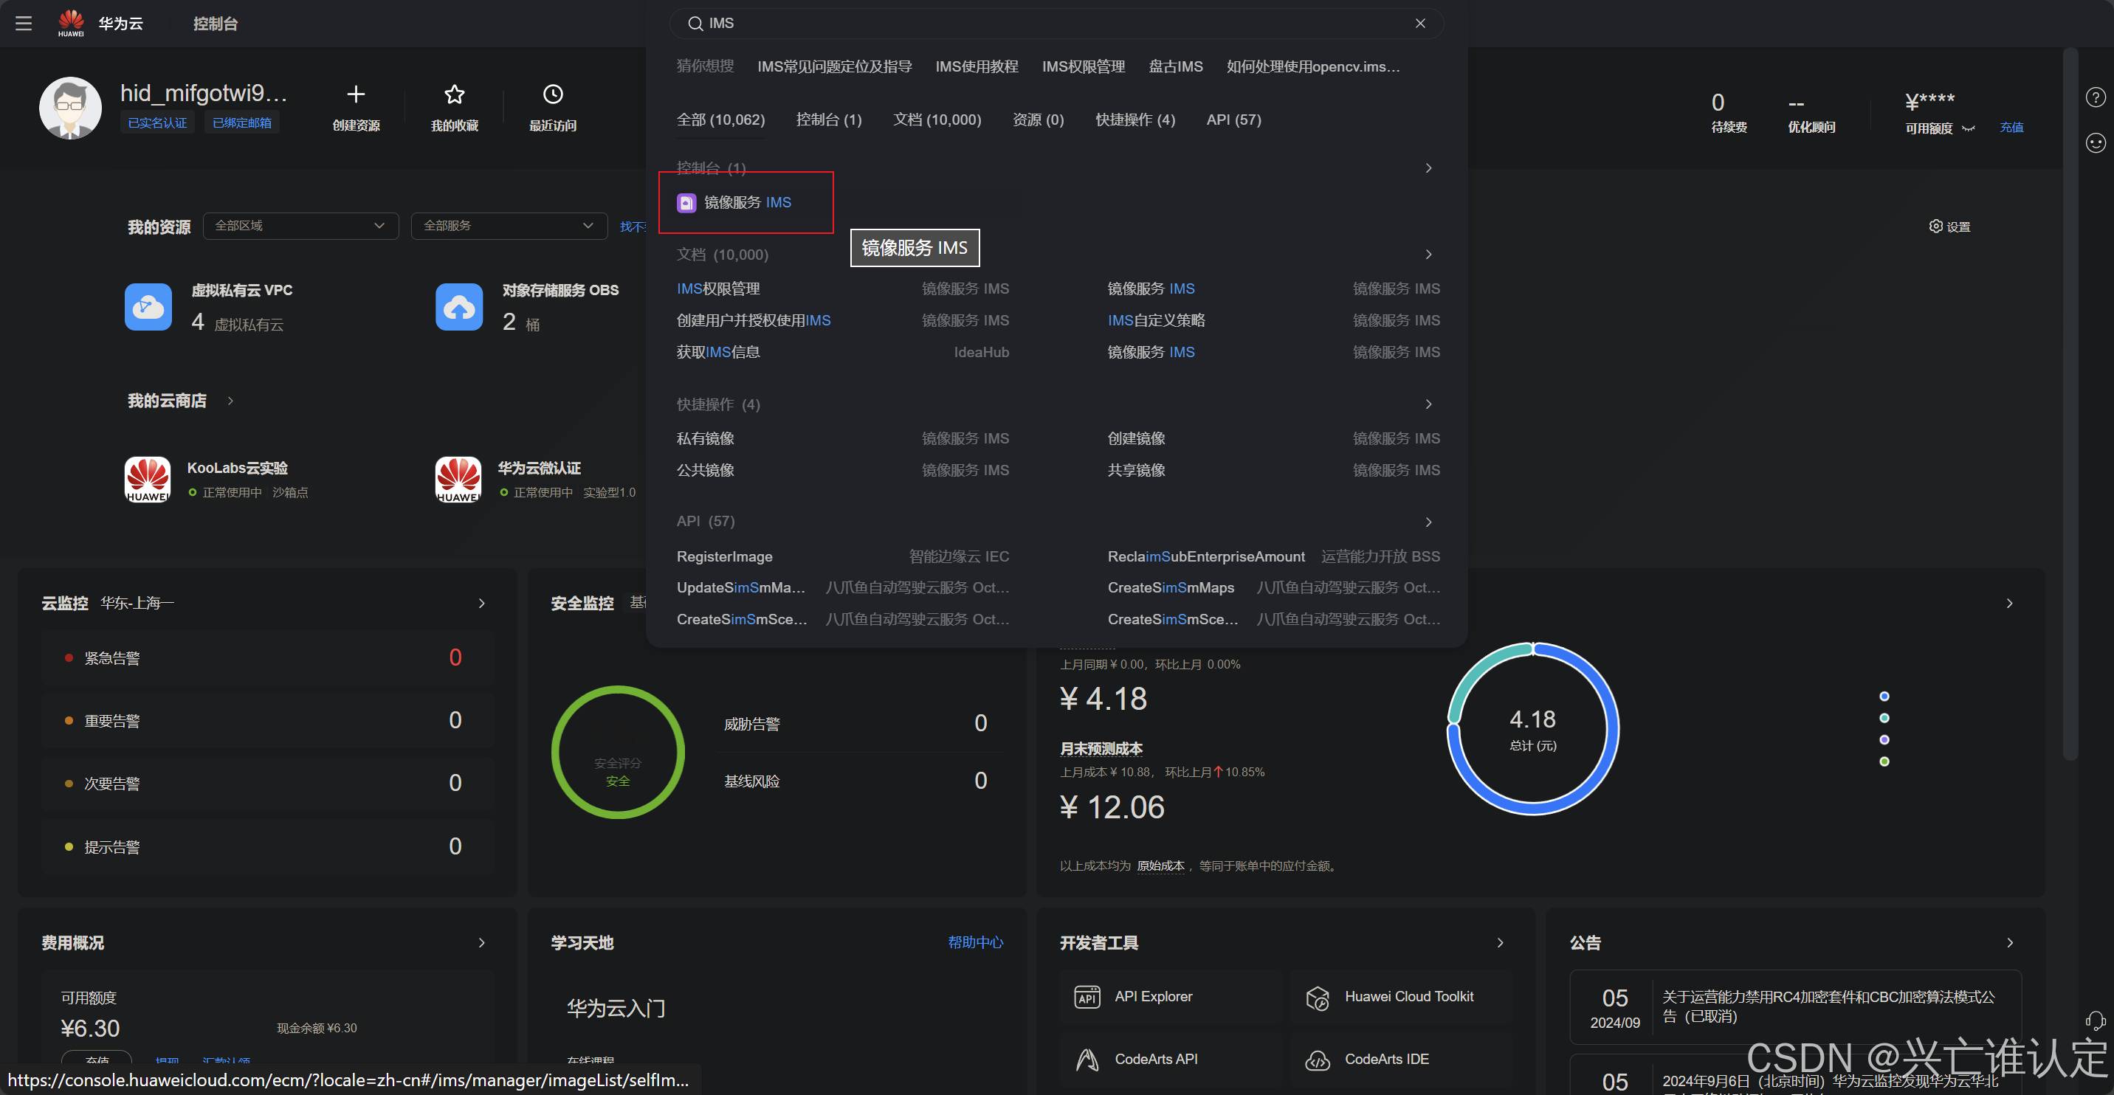Open the API Explorer tool icon

pos(1087,997)
